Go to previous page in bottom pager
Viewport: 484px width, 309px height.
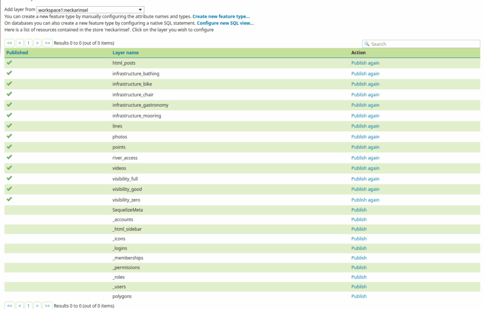click(x=19, y=306)
